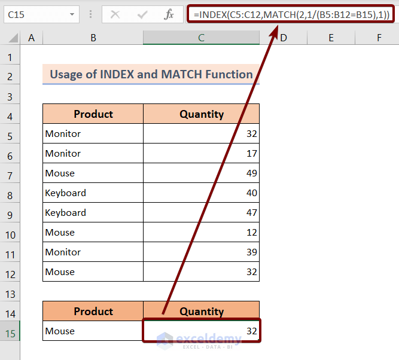Select column E header
The width and height of the screenshot is (399, 360).
click(x=331, y=38)
